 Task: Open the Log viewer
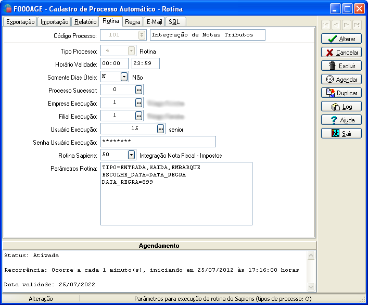click(341, 107)
